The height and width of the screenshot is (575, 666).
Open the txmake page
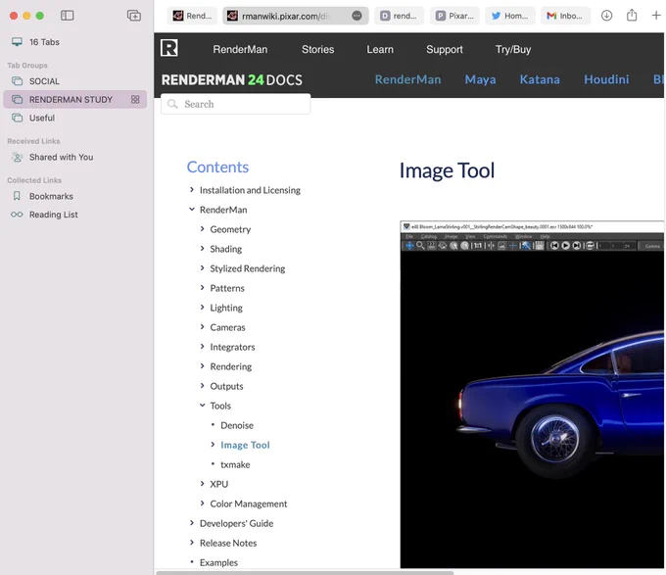coord(235,464)
